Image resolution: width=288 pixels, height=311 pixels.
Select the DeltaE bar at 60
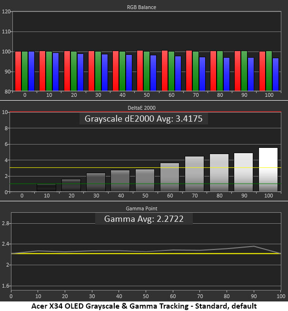click(169, 177)
